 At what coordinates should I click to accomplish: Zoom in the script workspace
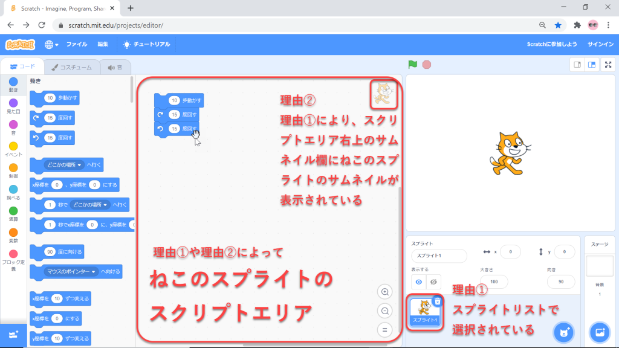(384, 292)
